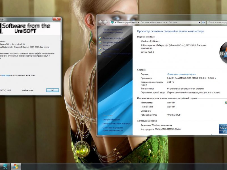Click the Оценка системы недоступна link

pyautogui.click(x=181, y=74)
